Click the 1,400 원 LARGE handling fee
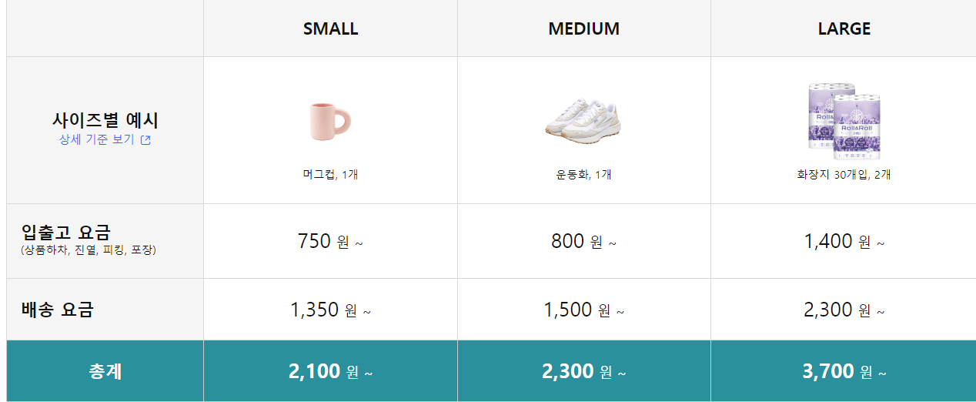Image resolution: width=976 pixels, height=402 pixels. [x=844, y=241]
